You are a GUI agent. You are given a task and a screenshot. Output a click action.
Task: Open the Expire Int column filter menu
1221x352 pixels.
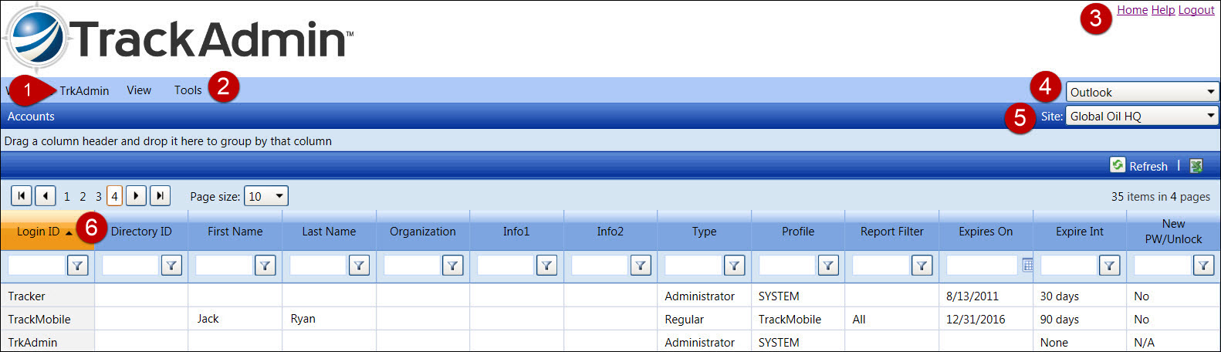[1109, 266]
